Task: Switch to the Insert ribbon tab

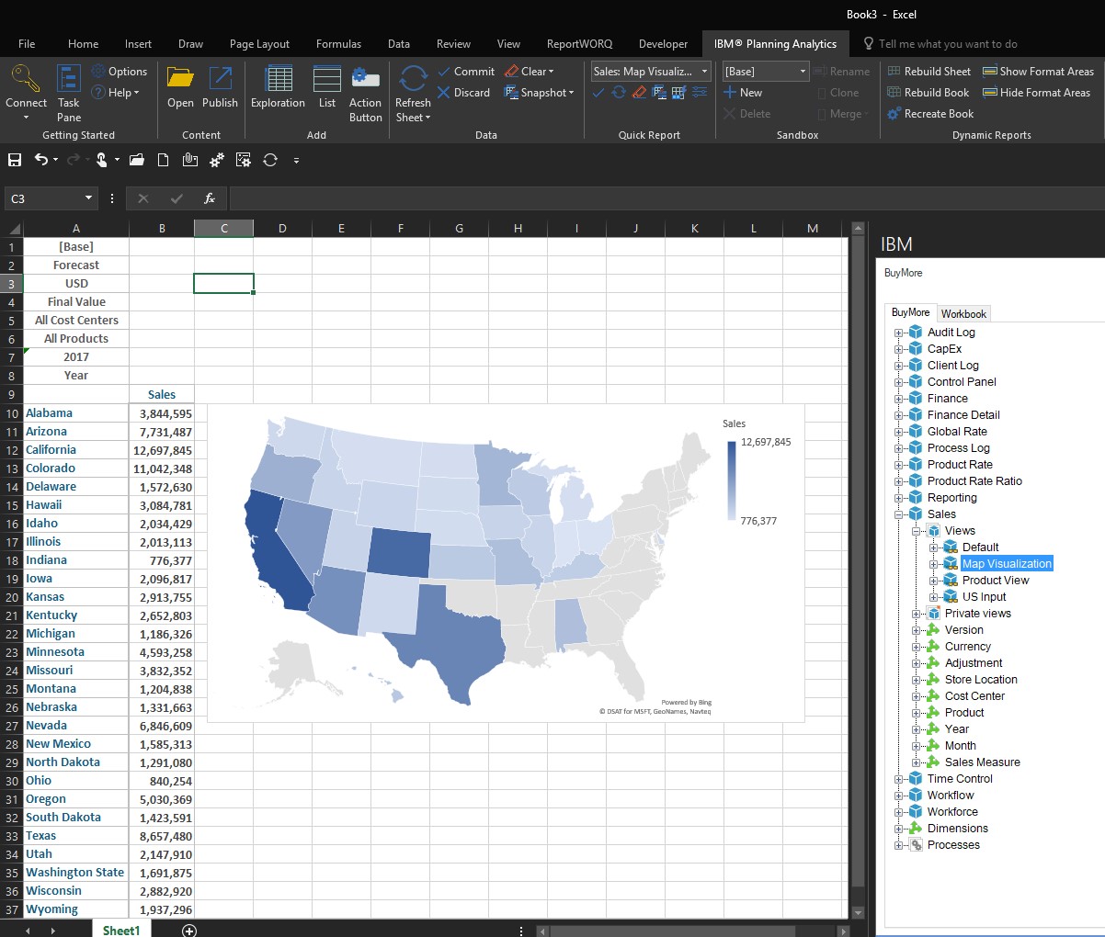Action: point(138,44)
